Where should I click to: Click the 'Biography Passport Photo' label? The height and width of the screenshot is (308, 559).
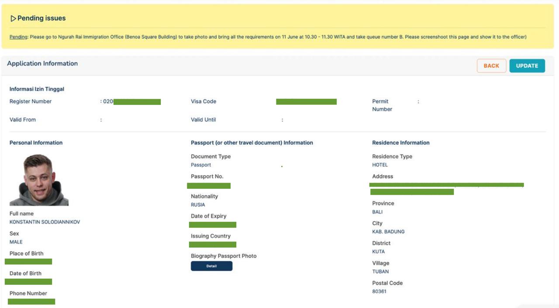pyautogui.click(x=224, y=256)
